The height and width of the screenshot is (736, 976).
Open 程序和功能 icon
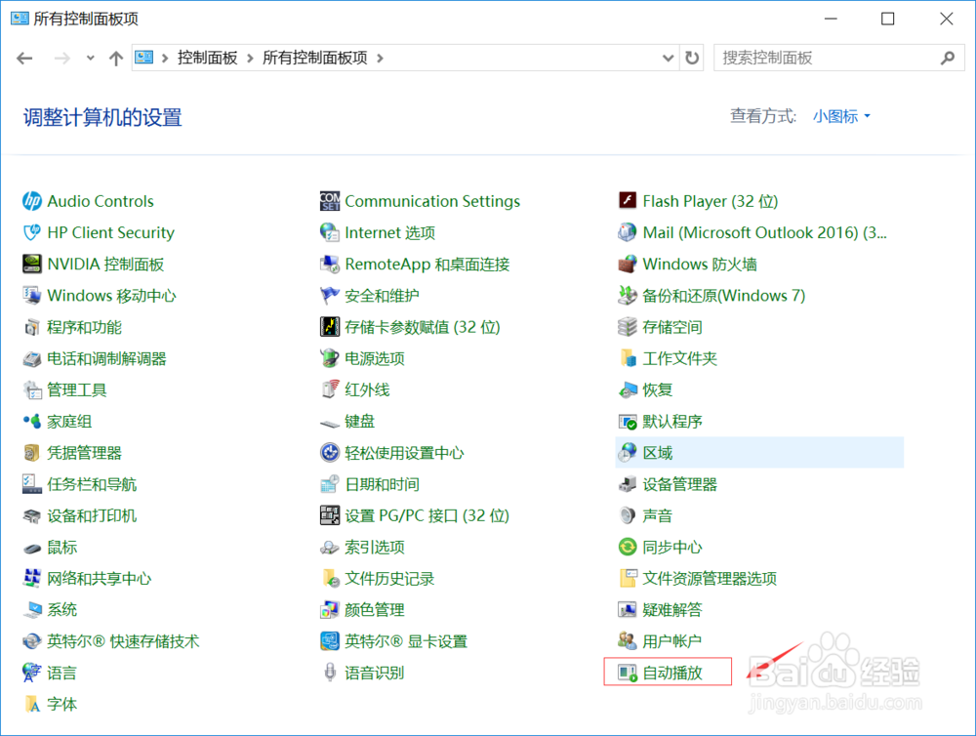[32, 327]
